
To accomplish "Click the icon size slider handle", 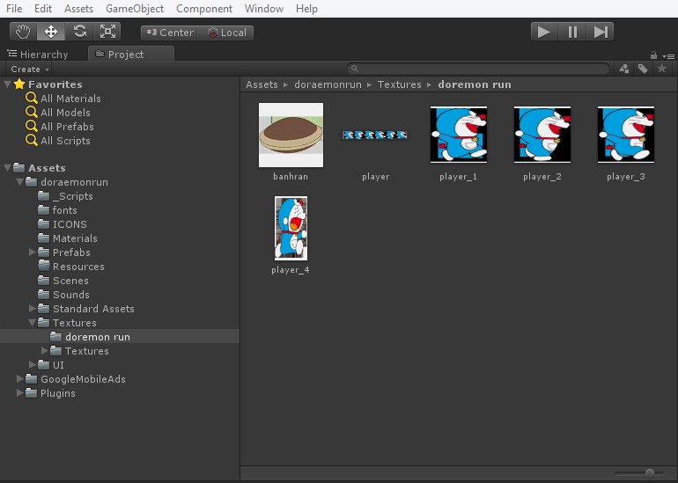I will pos(650,473).
